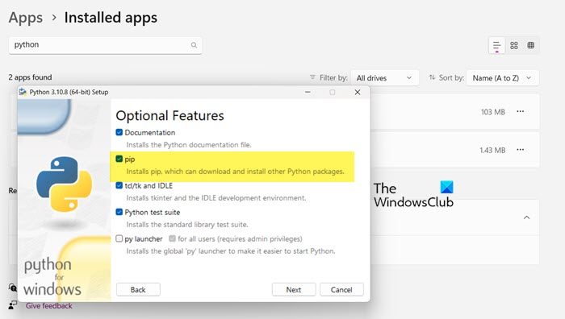The width and height of the screenshot is (565, 319).
Task: Click the python search field
Action: tap(105, 45)
